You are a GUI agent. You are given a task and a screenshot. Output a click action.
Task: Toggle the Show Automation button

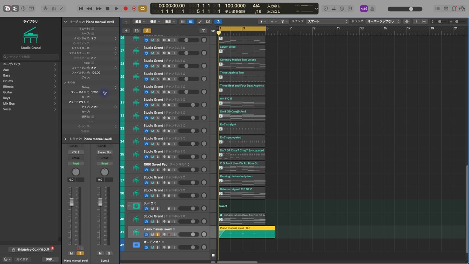point(200,21)
